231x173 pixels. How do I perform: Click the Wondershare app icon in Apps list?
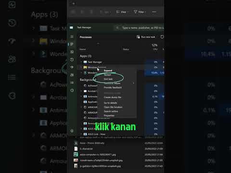pyautogui.click(x=85, y=73)
